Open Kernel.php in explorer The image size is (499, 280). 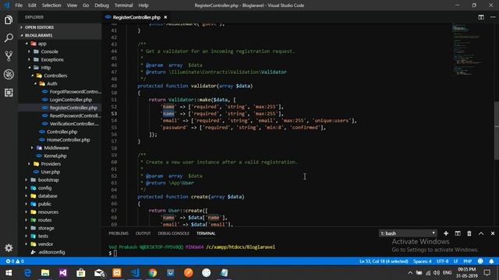tap(55, 156)
